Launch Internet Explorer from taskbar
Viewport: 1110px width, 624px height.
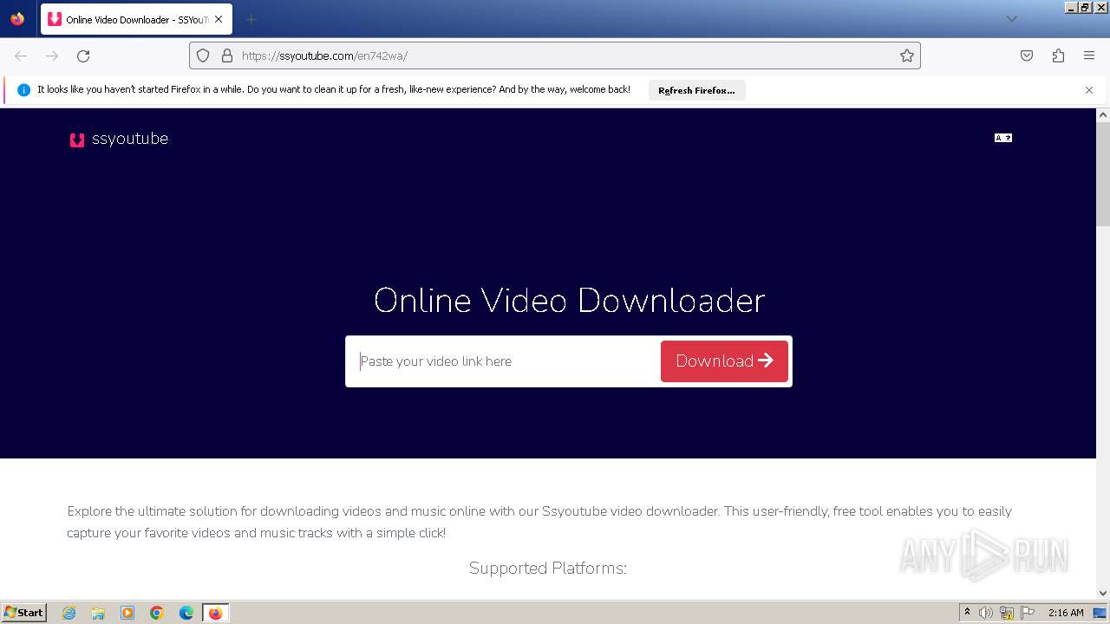(x=69, y=613)
